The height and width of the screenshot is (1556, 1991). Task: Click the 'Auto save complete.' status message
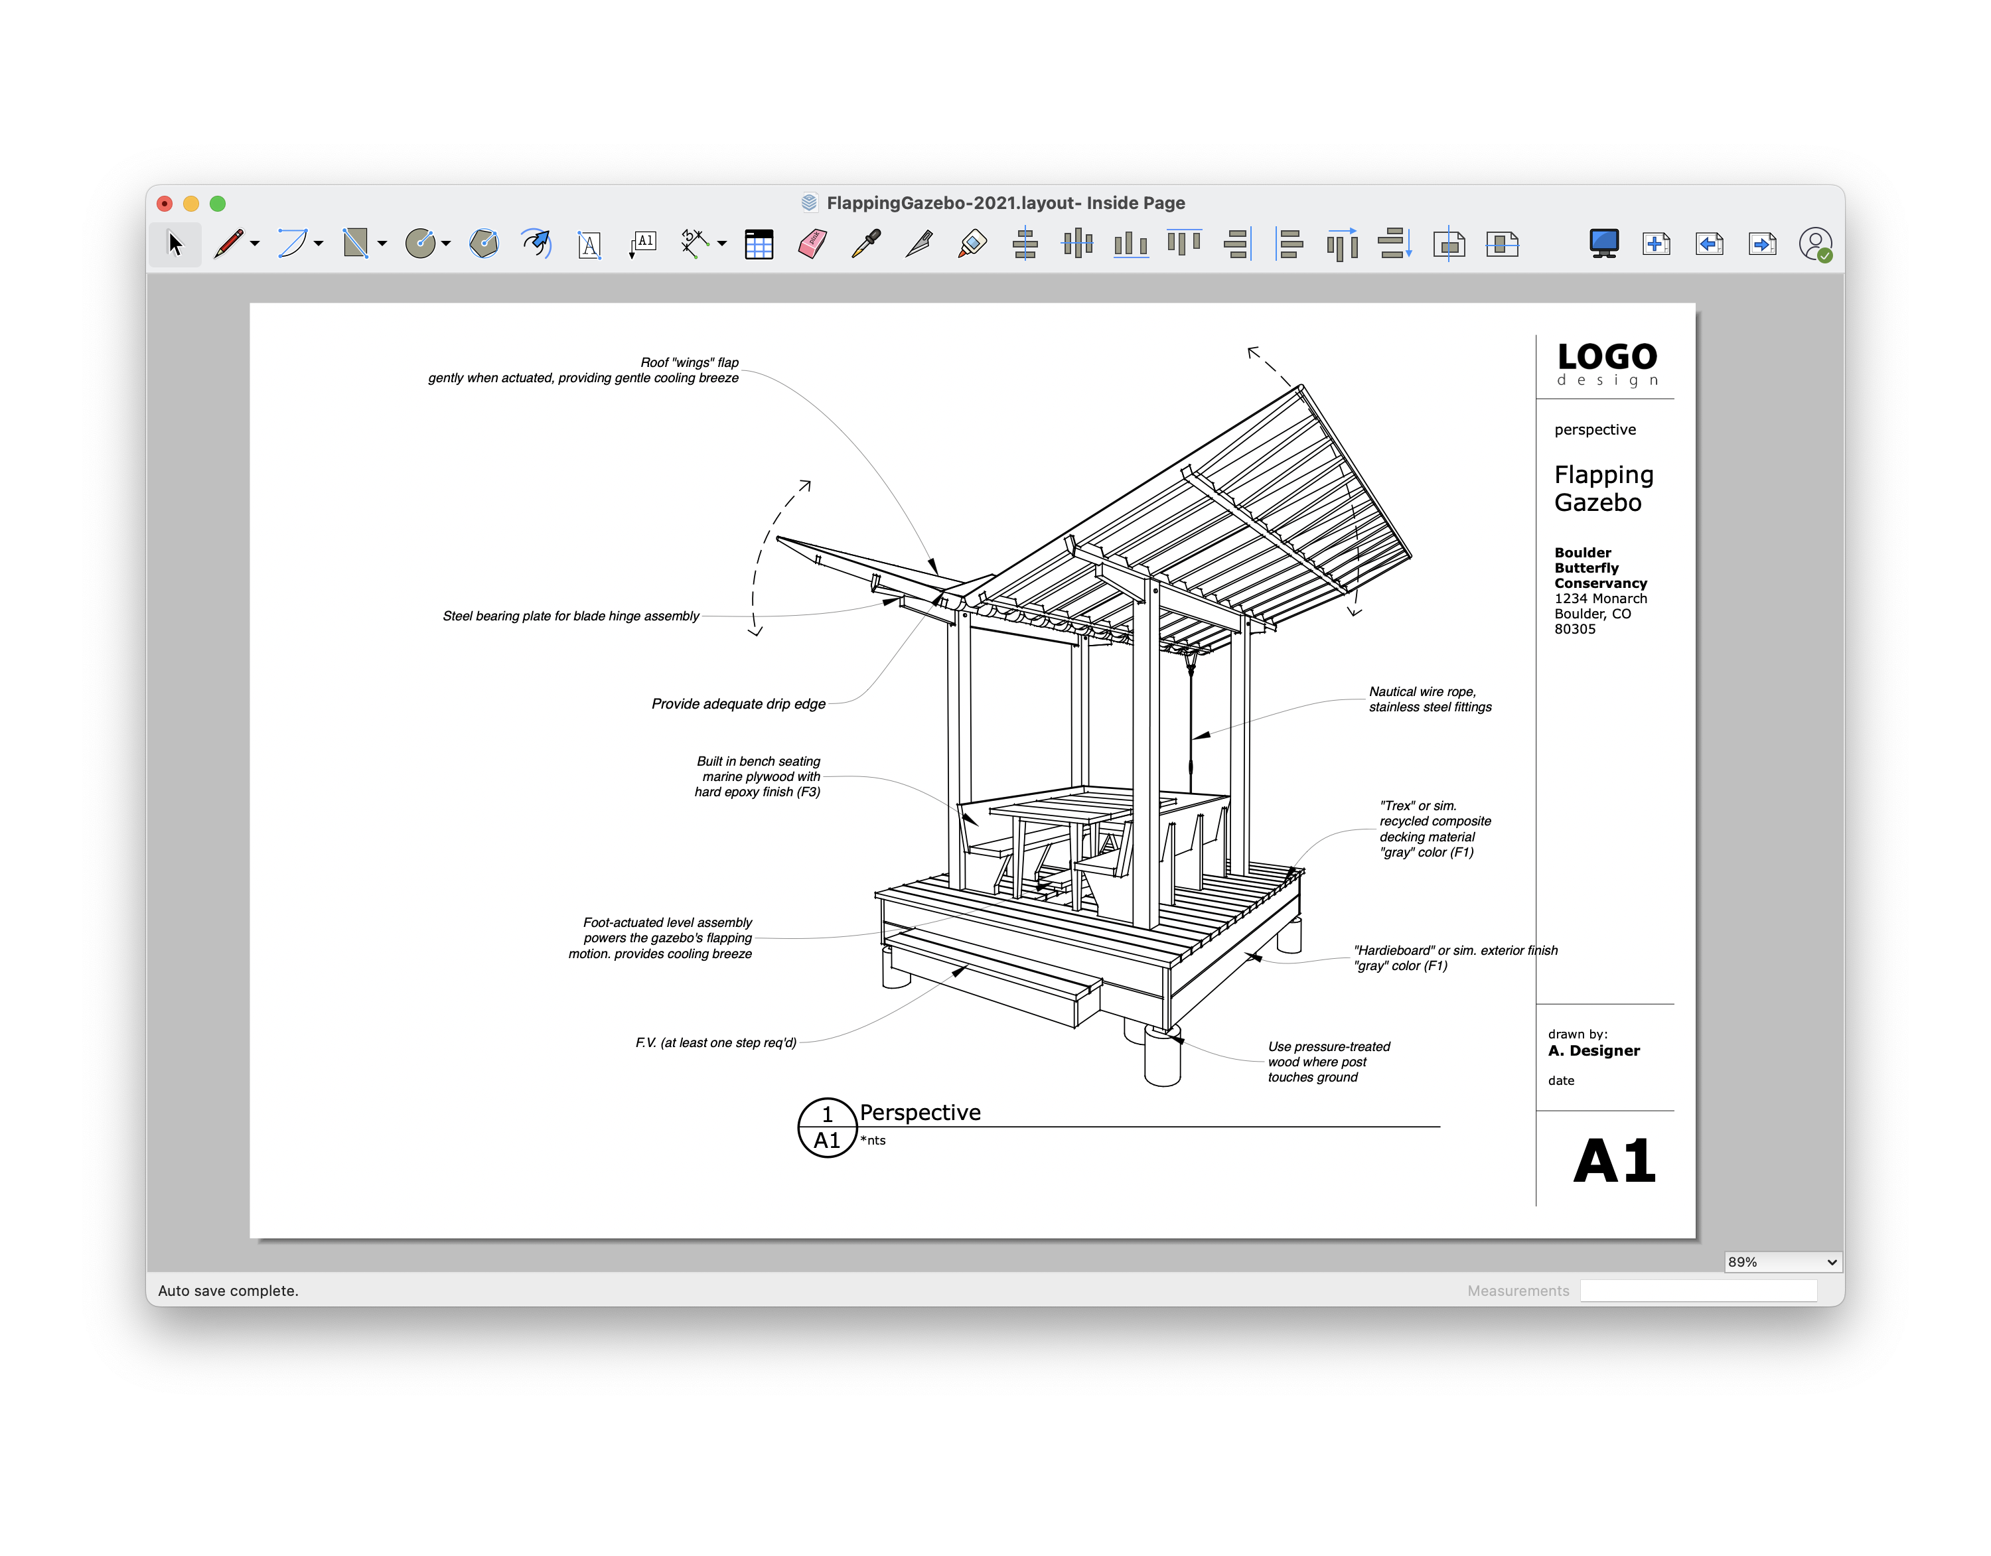(228, 1291)
